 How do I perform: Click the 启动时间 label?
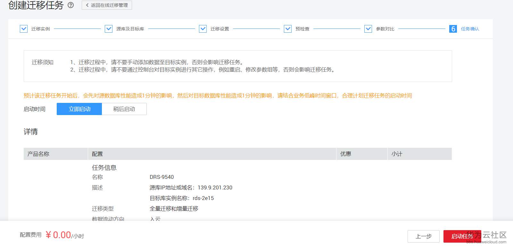(x=35, y=109)
